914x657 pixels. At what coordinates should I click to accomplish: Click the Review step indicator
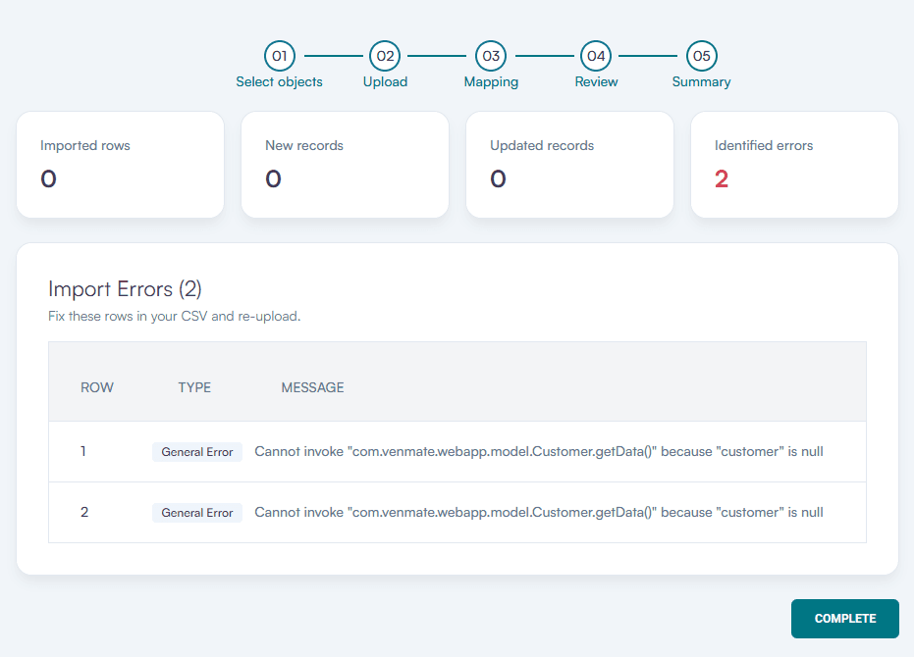point(596,56)
